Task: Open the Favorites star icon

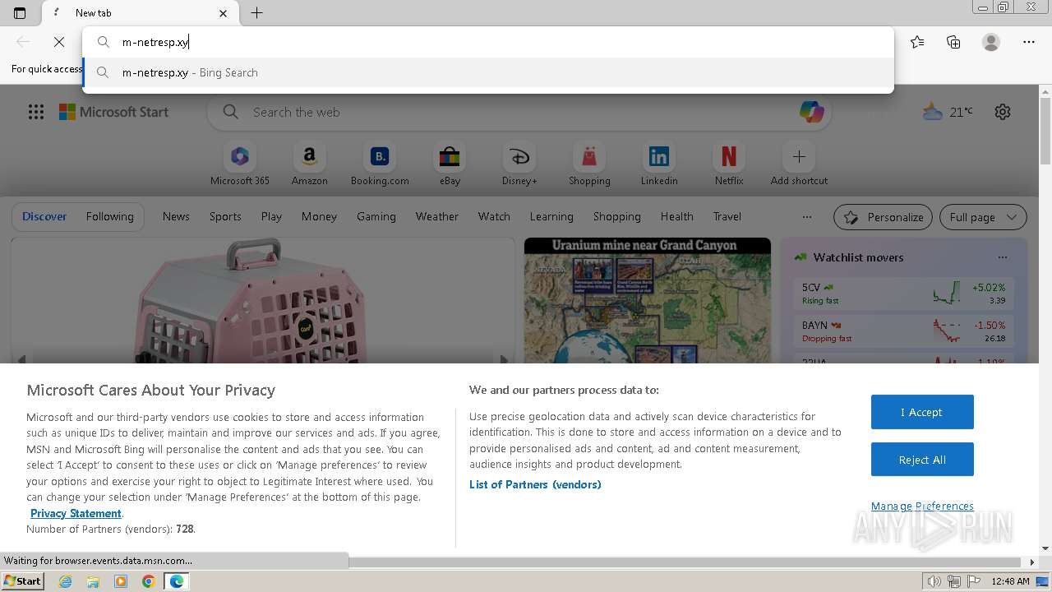Action: (917, 42)
